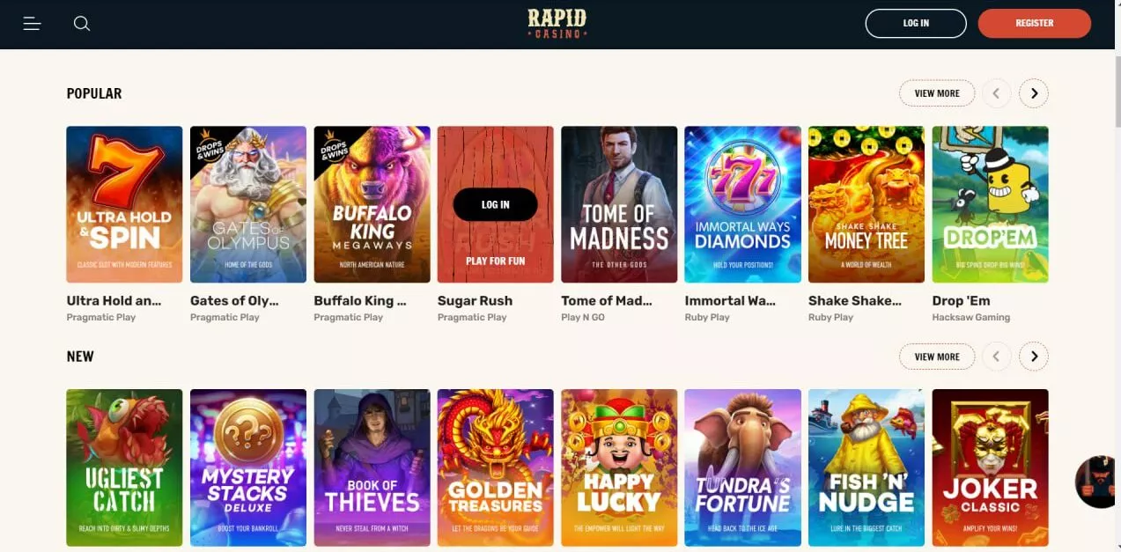The width and height of the screenshot is (1121, 552).
Task: Select Buffalo King Megaways thumbnail
Action: click(x=372, y=204)
